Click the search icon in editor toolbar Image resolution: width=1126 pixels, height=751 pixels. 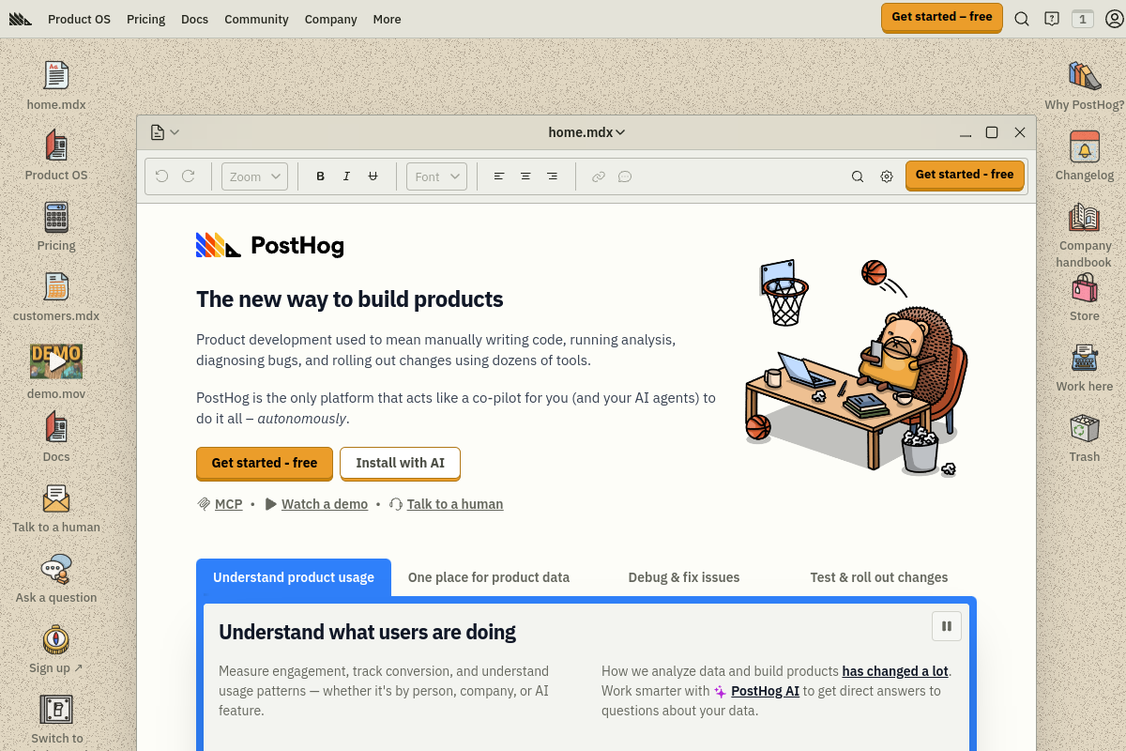(x=858, y=176)
